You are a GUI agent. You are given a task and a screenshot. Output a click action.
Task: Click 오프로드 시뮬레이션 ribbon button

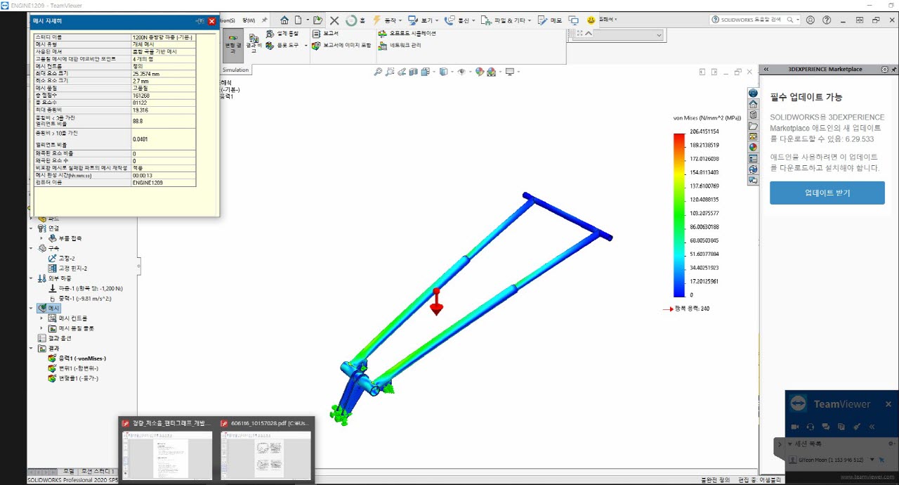[407, 33]
